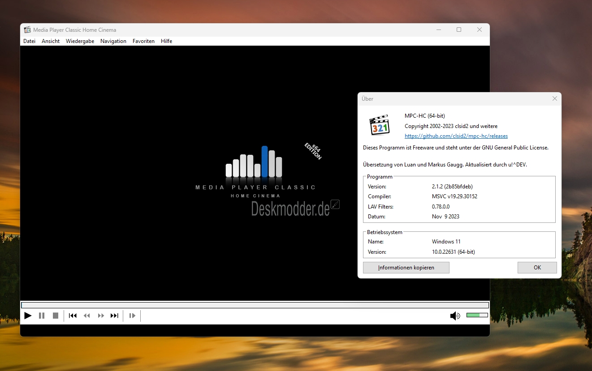592x371 pixels.
Task: Open the Wiedergabe menu
Action: [80, 41]
